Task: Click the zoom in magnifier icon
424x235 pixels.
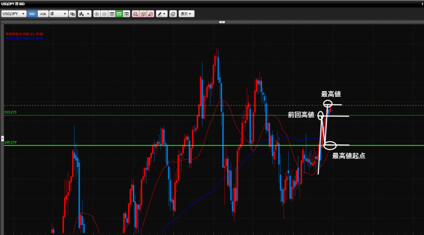Action: pos(97,14)
